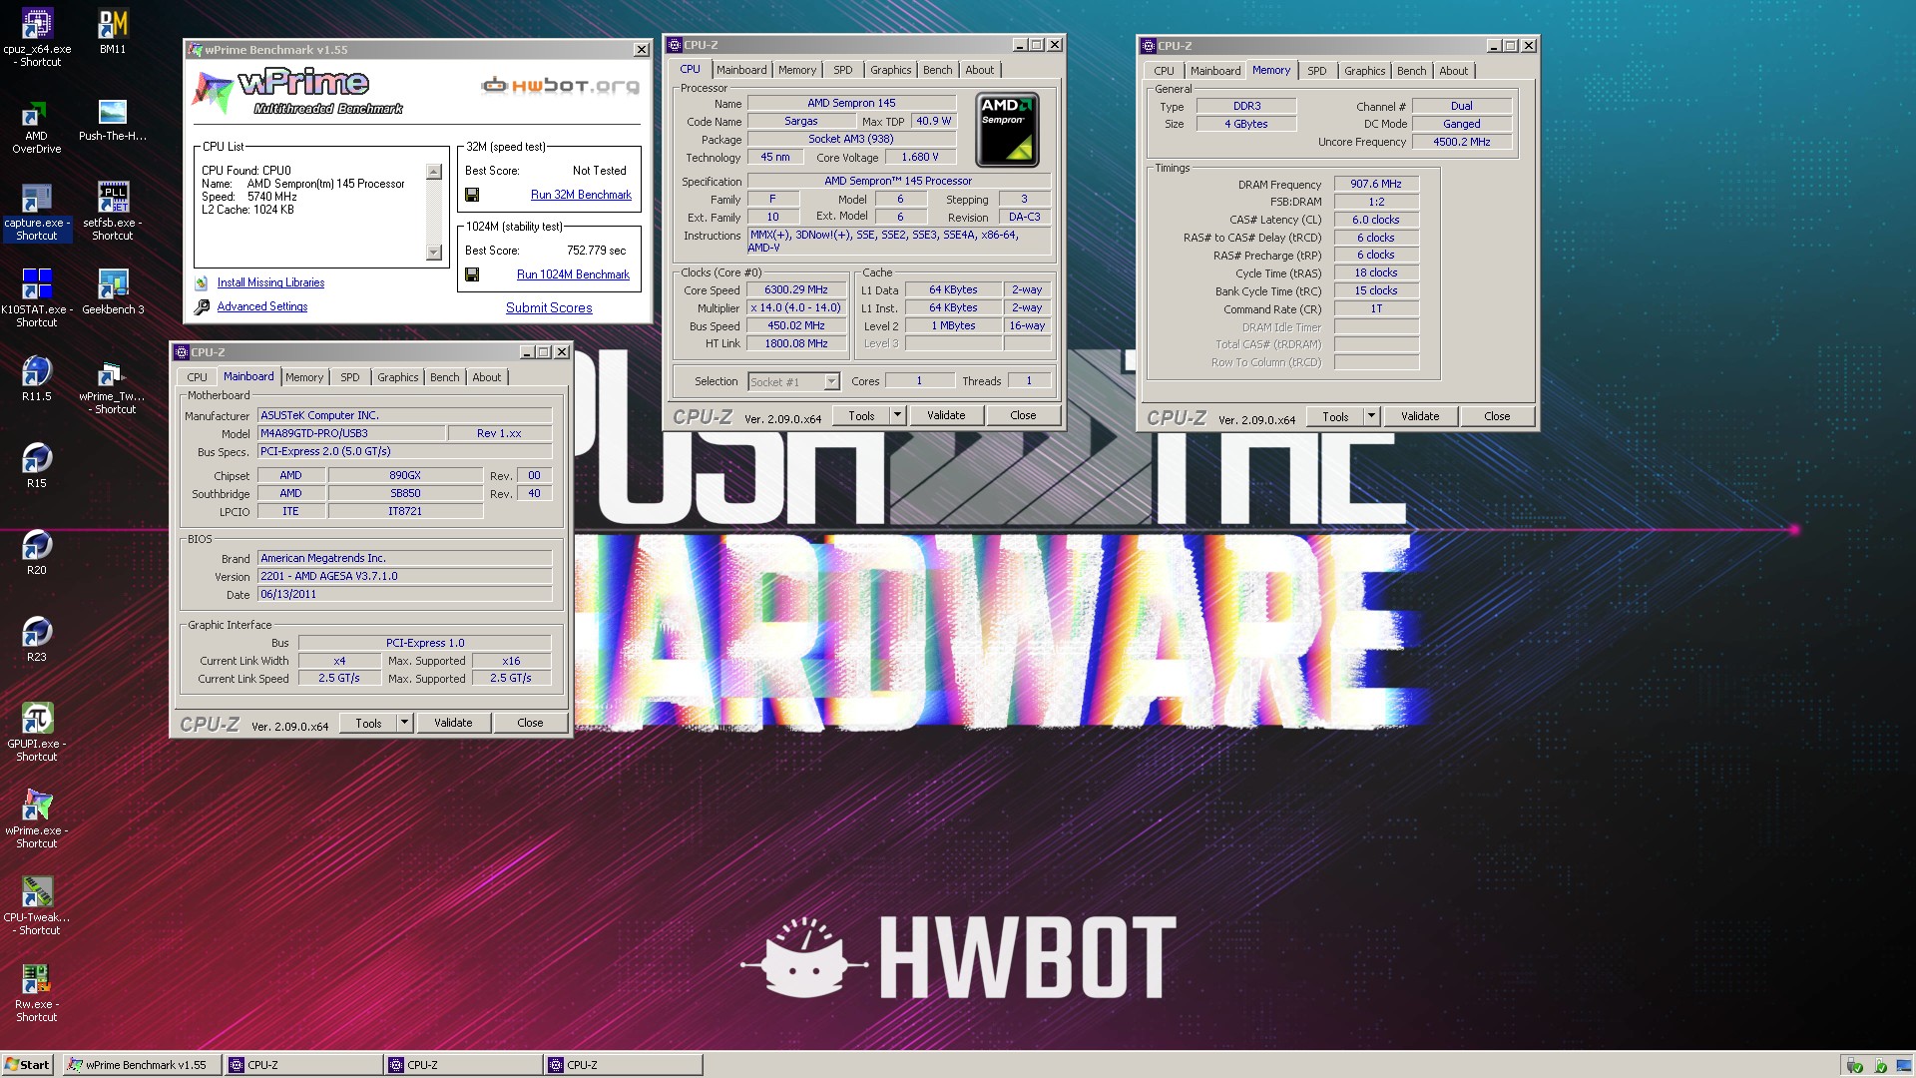Open the About tab in the Memory window
This screenshot has height=1078, width=1916.
click(1453, 71)
